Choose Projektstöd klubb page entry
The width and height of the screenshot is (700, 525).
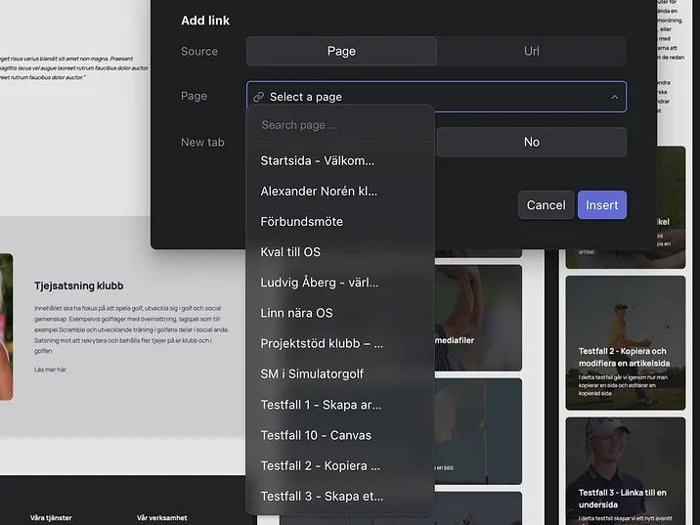tap(322, 343)
